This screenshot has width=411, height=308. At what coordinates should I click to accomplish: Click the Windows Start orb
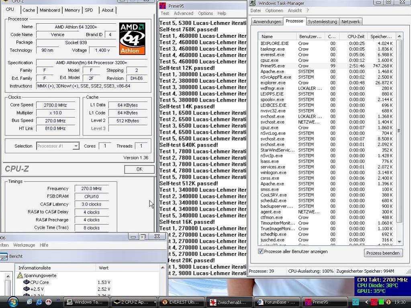click(x=13, y=302)
